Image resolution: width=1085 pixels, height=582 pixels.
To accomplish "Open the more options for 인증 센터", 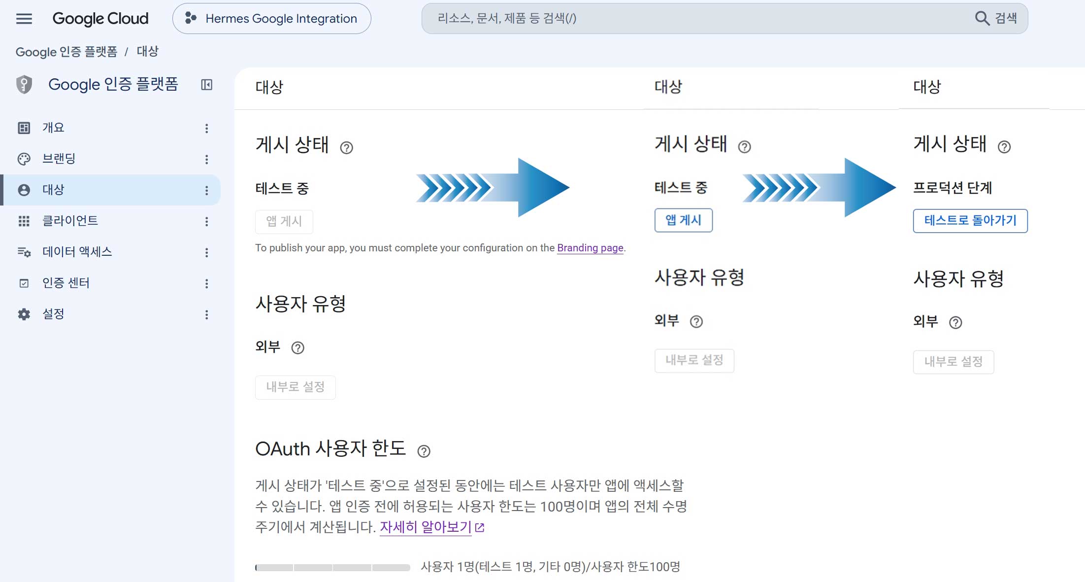I will pyautogui.click(x=207, y=283).
